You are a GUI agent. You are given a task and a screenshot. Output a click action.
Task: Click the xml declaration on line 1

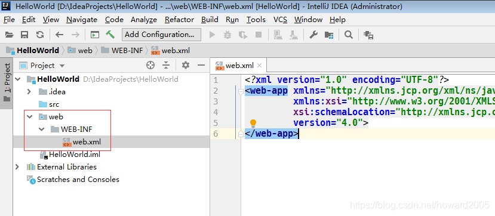pos(347,80)
